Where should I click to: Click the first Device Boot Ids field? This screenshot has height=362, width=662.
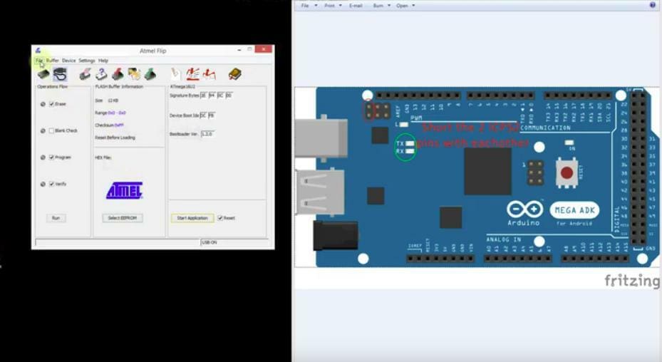click(x=204, y=115)
